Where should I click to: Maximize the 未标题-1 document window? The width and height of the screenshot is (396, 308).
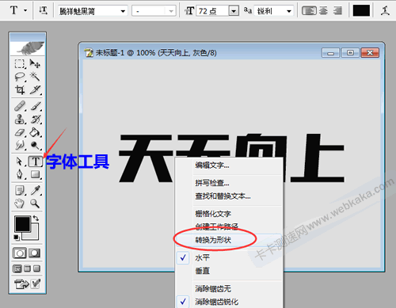(x=350, y=53)
